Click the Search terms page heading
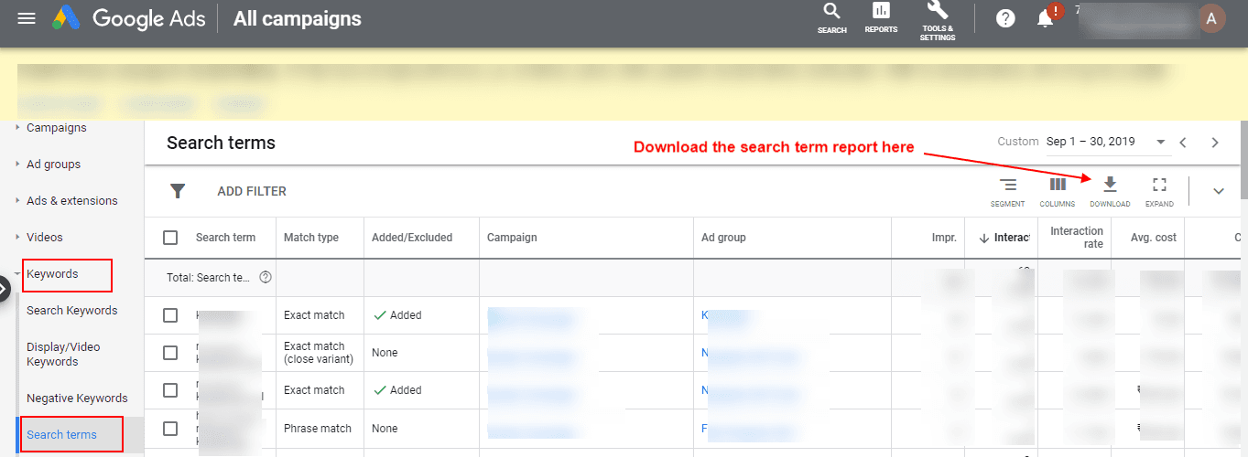Image resolution: width=1248 pixels, height=457 pixels. click(221, 143)
